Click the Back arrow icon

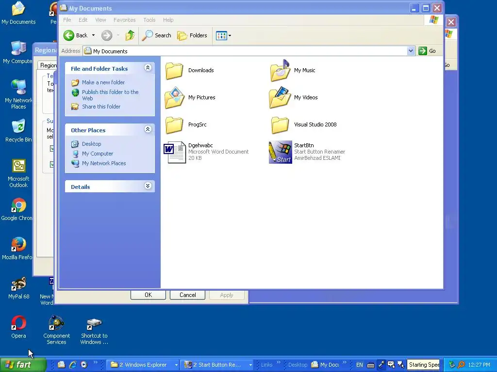(69, 35)
